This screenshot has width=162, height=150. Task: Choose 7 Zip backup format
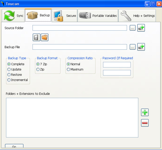click(42, 64)
